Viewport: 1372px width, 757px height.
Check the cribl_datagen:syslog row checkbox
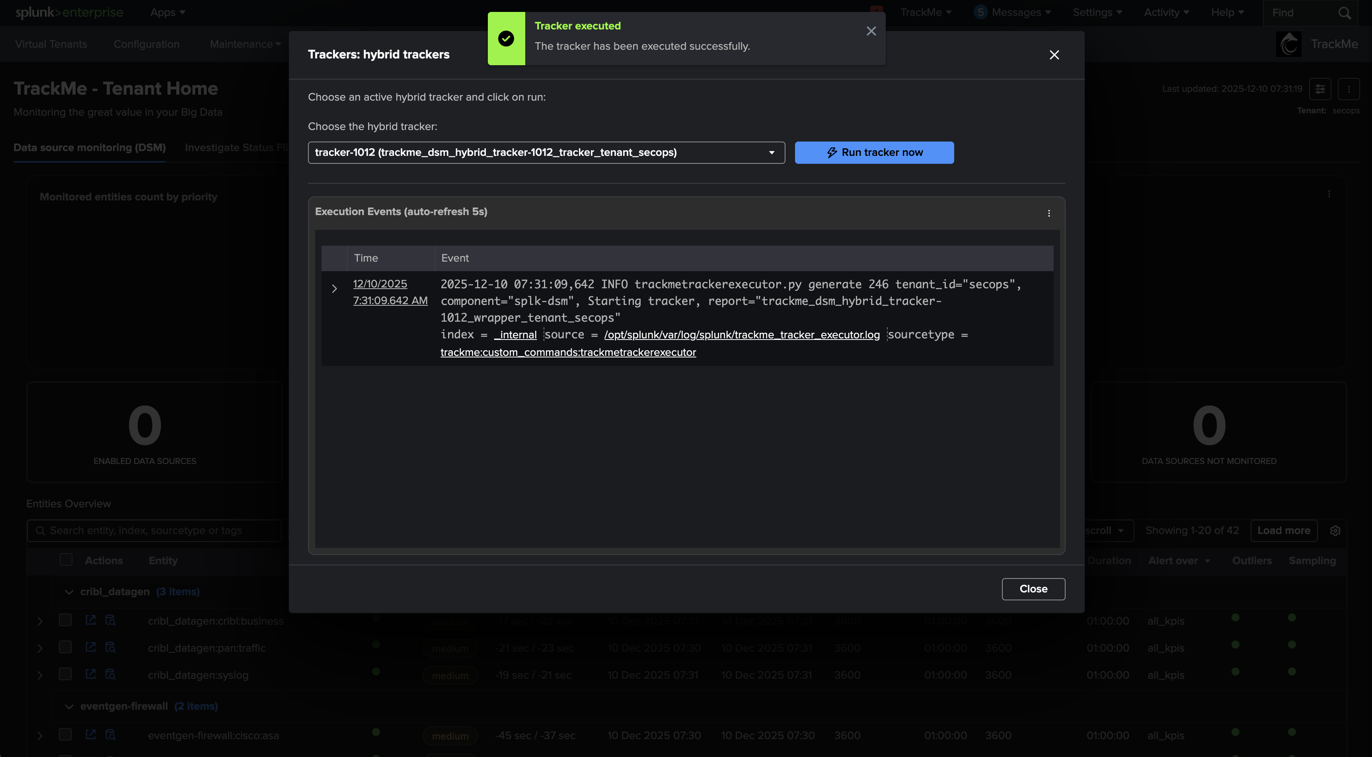(65, 674)
